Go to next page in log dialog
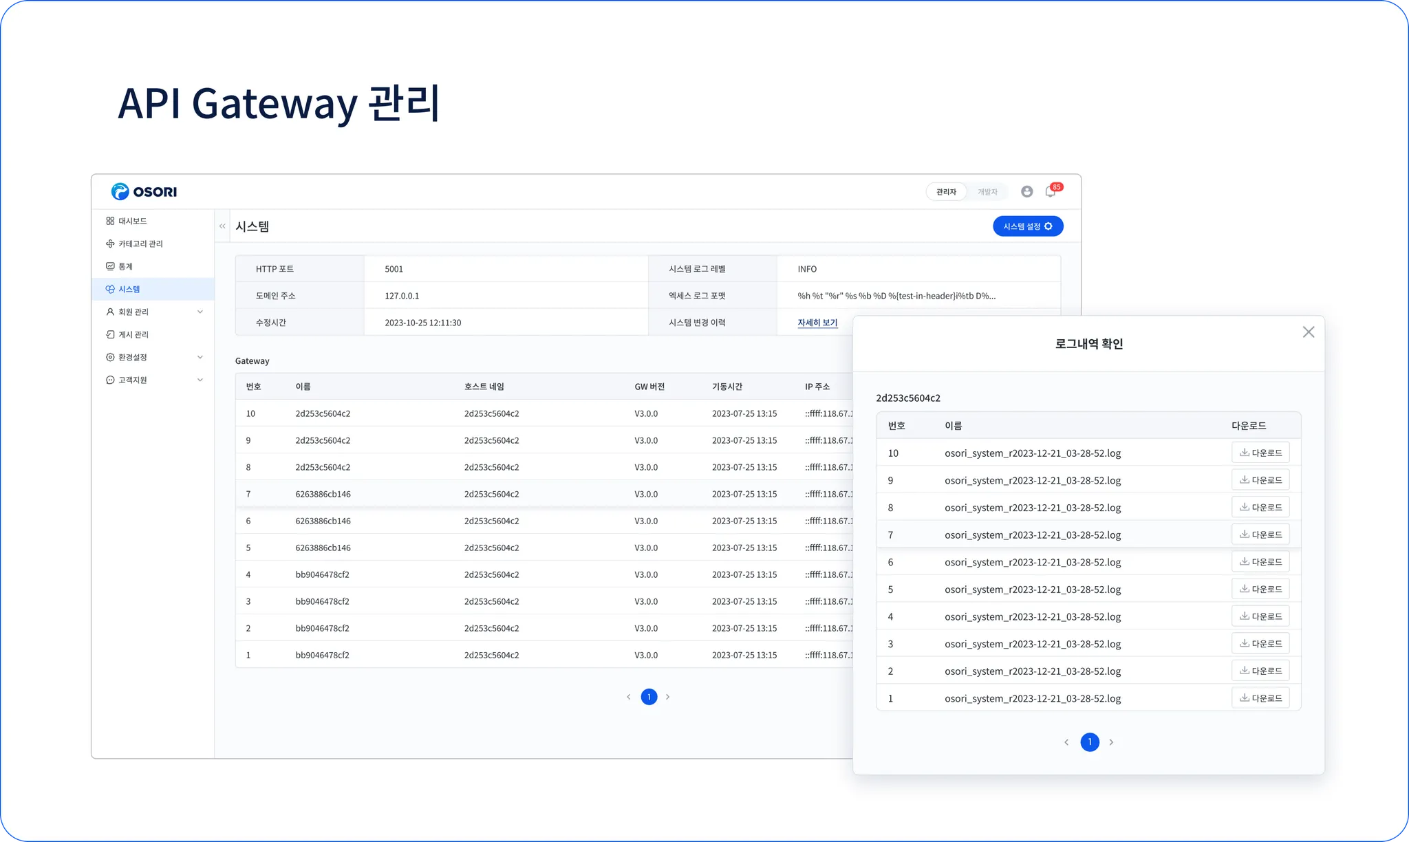1409x842 pixels. pos(1111,742)
